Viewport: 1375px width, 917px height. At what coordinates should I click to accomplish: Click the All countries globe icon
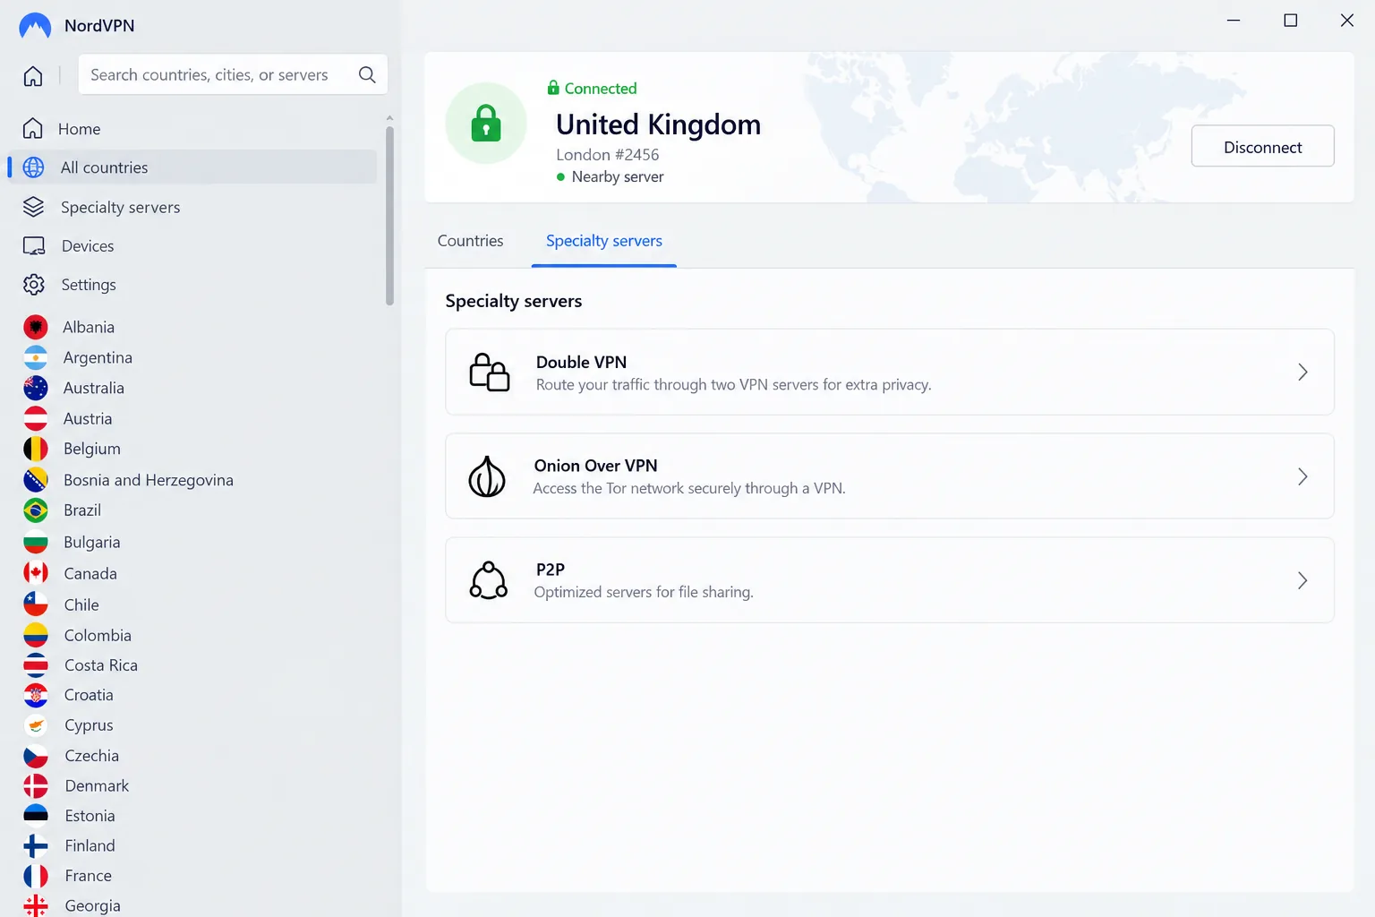[x=33, y=167]
